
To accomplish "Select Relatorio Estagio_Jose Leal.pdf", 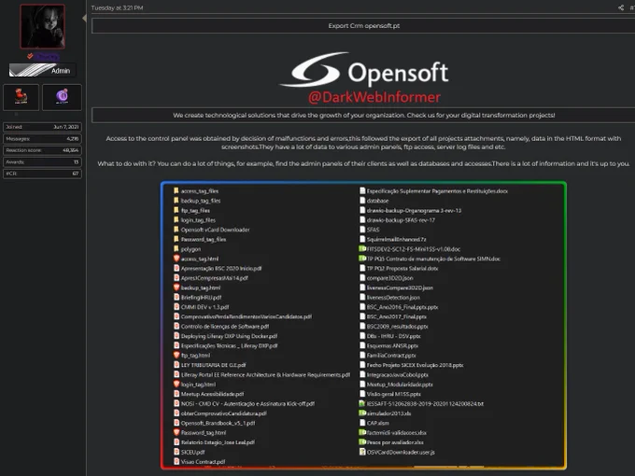I will click(x=218, y=442).
